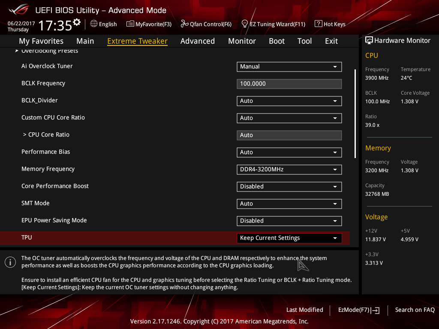Viewport: 439px width, 329px height.
Task: Select the highlighted TPU row label
Action: [27, 237]
